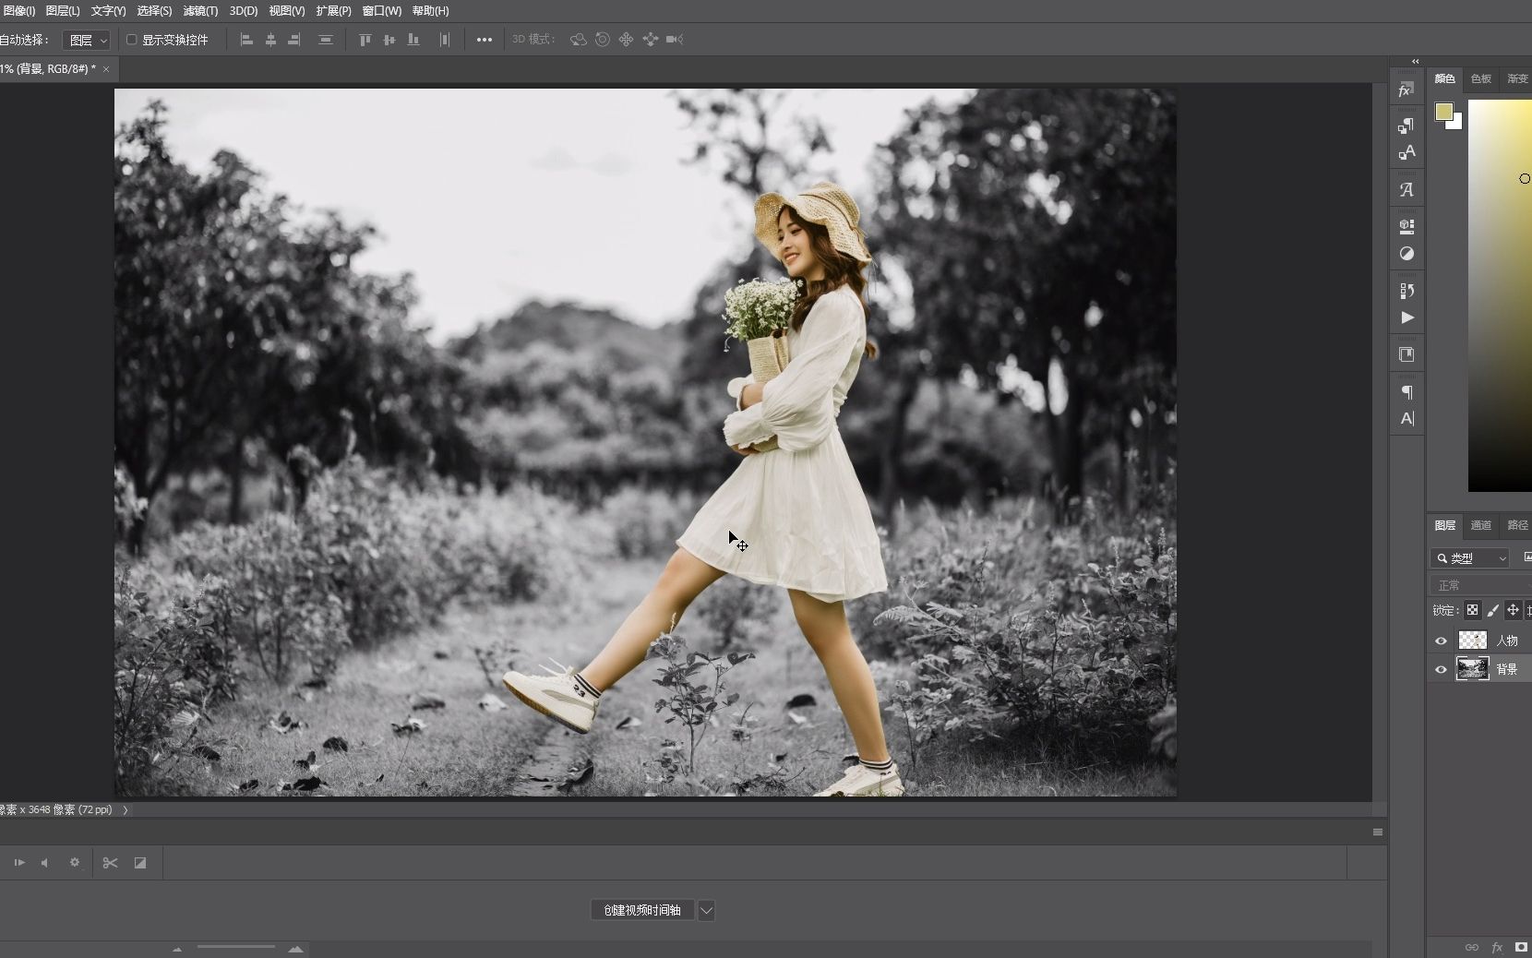This screenshot has height=958, width=1532.
Task: Click the background color swatch
Action: (x=1457, y=125)
